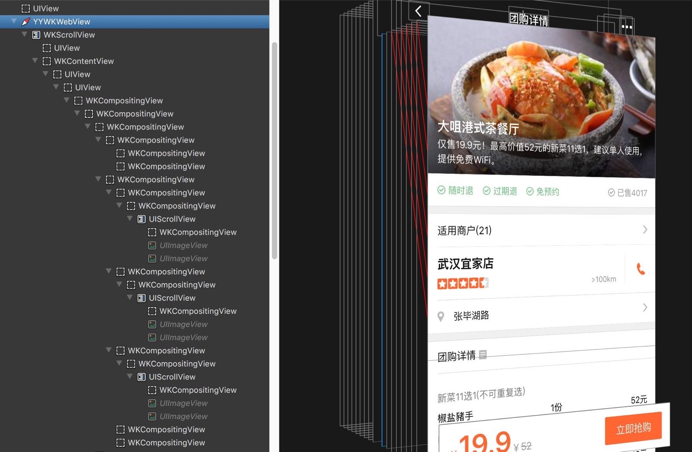Click the back arrow in the app header
The width and height of the screenshot is (692, 452).
pyautogui.click(x=418, y=11)
